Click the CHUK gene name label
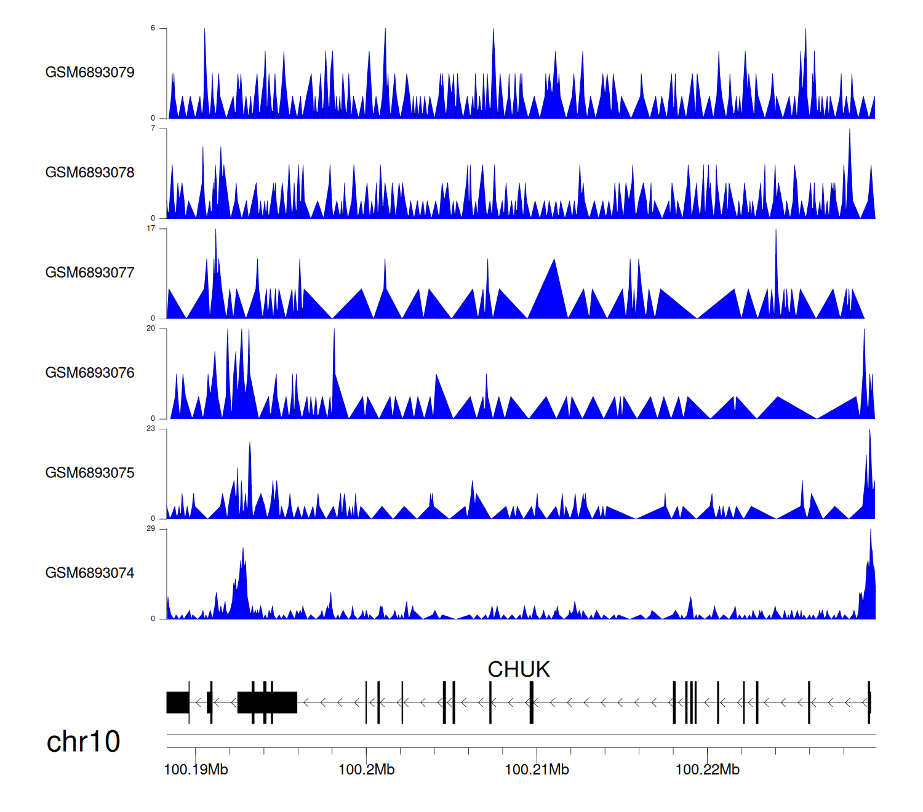 tap(518, 669)
